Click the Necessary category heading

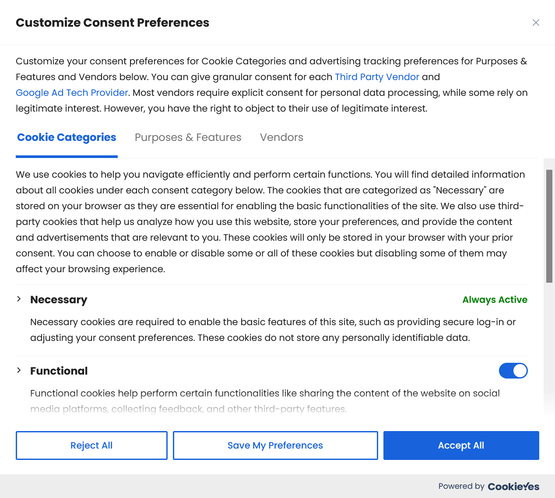[x=59, y=300]
